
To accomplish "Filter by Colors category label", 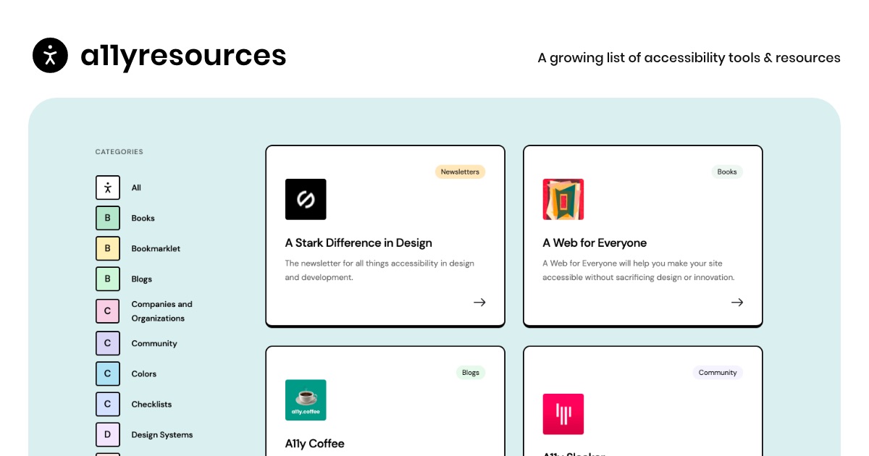I will coord(143,373).
